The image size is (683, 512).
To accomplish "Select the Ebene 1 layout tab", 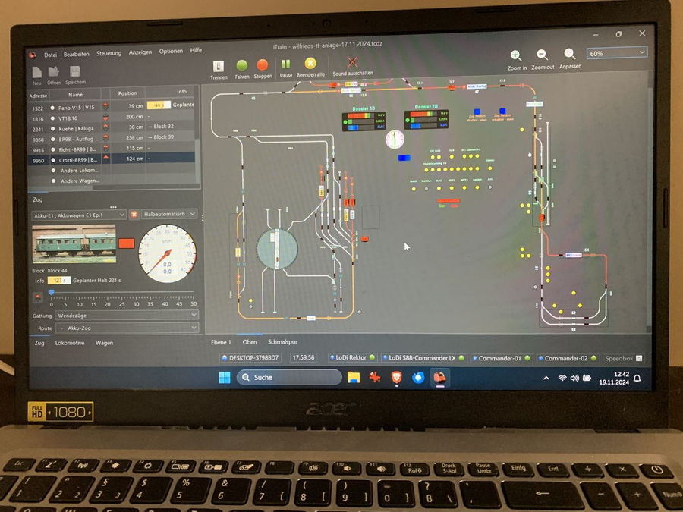I will (x=221, y=342).
